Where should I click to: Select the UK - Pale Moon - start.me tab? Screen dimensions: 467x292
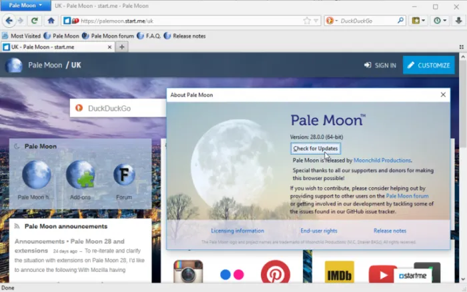[x=57, y=47]
